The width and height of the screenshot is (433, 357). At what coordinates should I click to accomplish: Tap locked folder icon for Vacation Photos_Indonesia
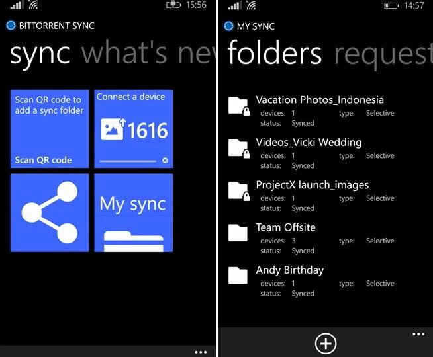pyautogui.click(x=239, y=106)
